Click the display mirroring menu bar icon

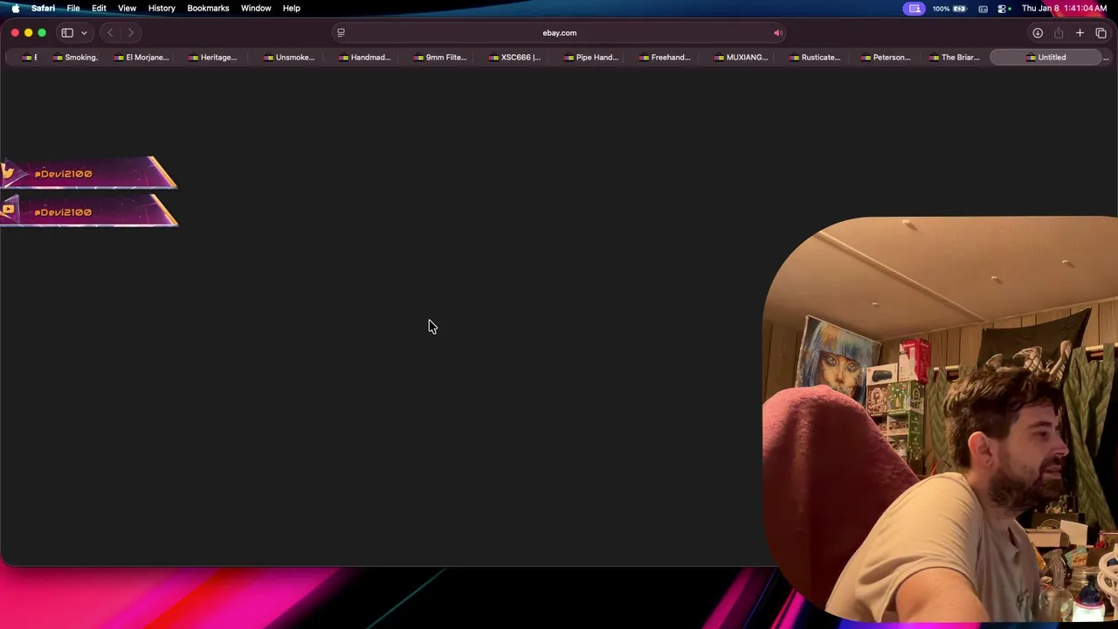click(983, 8)
